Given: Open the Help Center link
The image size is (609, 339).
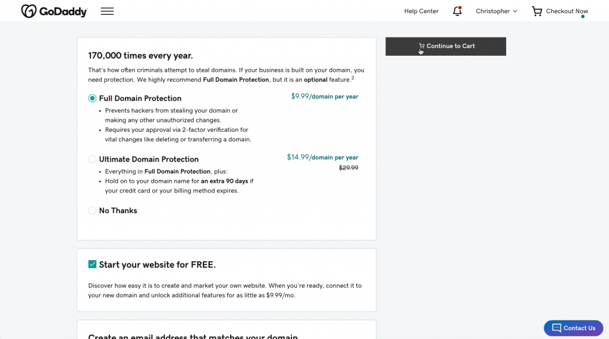Looking at the screenshot, I should [421, 11].
